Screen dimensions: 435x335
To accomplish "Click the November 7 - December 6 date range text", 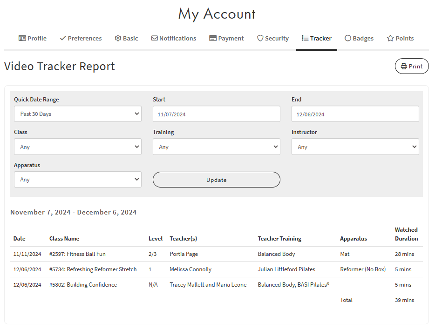I will pyautogui.click(x=74, y=212).
